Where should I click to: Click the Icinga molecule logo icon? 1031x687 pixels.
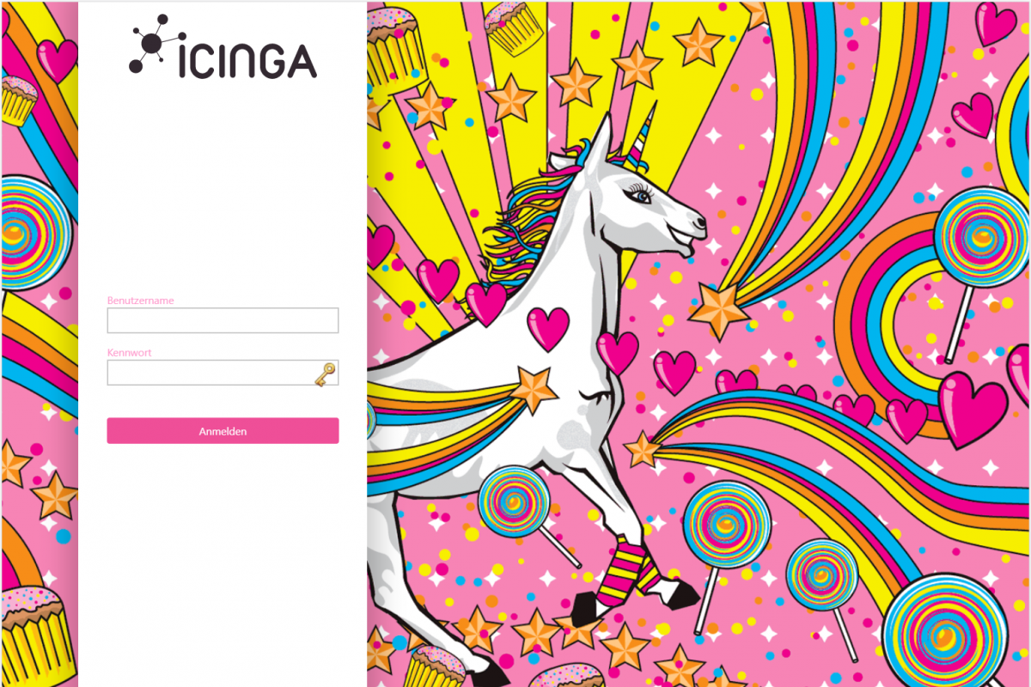tap(156, 45)
